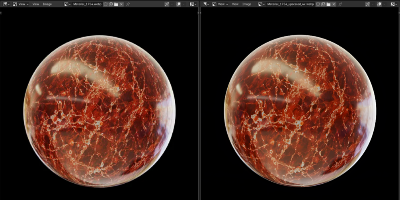Click the Material_1754_upscaled_4x.webp image name field

point(290,4)
